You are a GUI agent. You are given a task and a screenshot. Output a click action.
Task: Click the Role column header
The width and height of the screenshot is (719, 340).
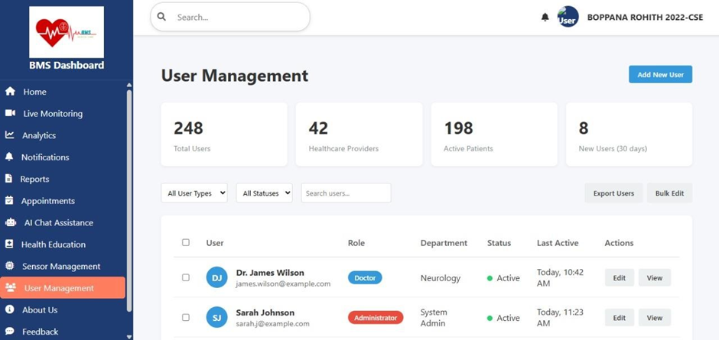pyautogui.click(x=356, y=243)
